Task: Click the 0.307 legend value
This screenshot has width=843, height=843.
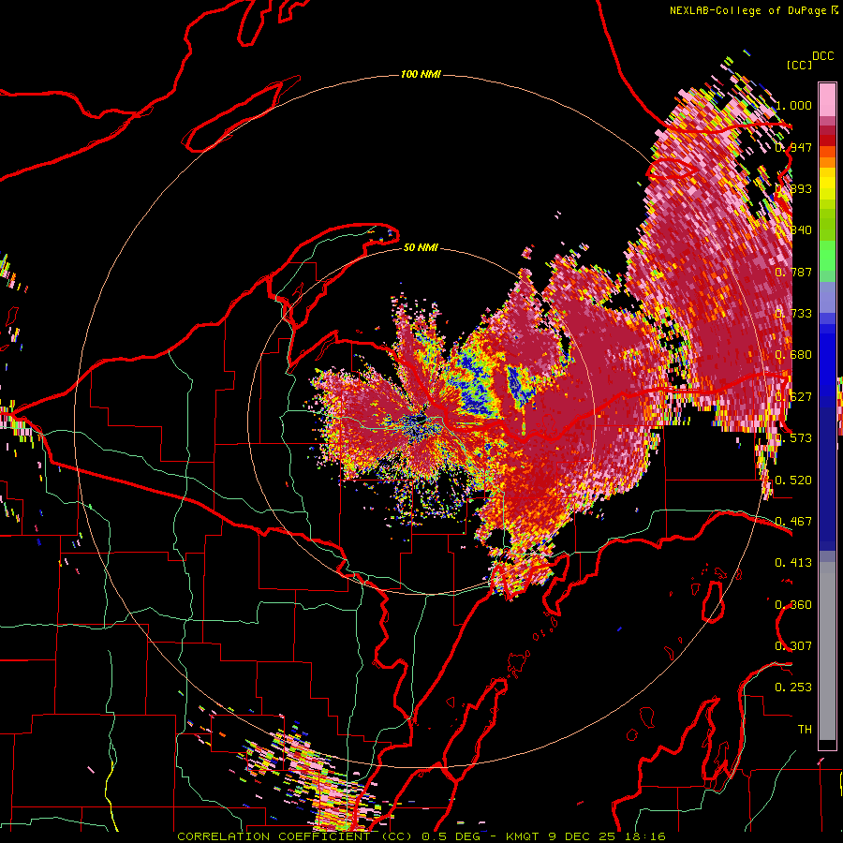Action: coord(793,645)
